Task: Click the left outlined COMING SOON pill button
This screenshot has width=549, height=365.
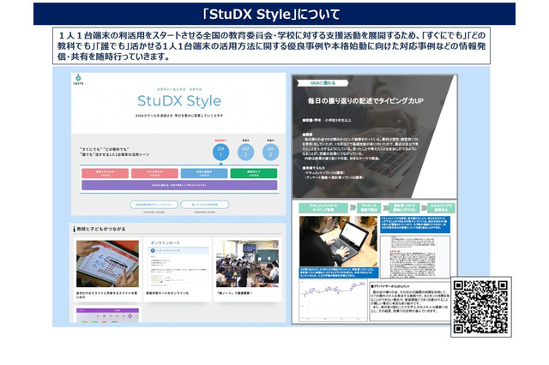Action: [x=154, y=205]
